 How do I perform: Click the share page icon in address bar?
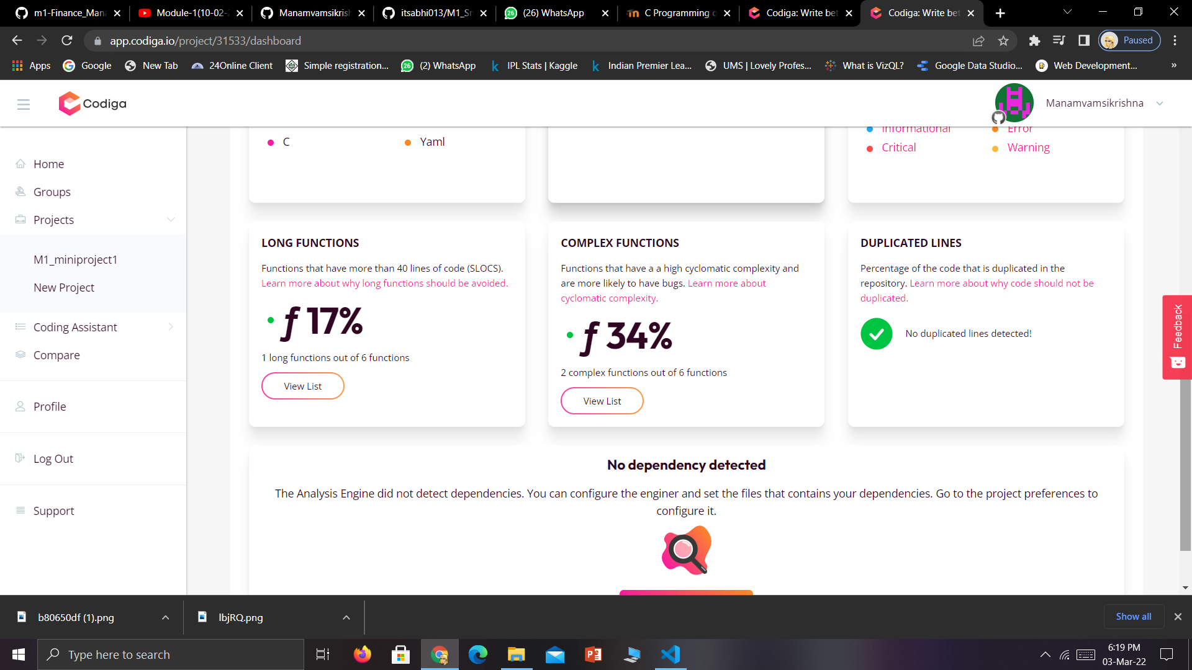click(978, 40)
